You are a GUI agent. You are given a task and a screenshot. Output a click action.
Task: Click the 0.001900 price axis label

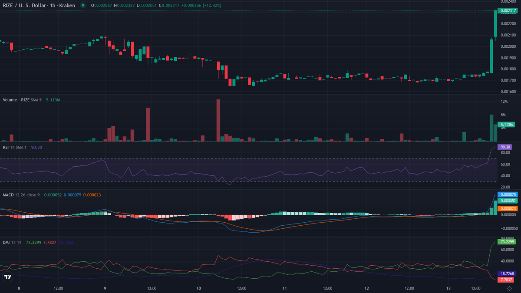(x=508, y=57)
